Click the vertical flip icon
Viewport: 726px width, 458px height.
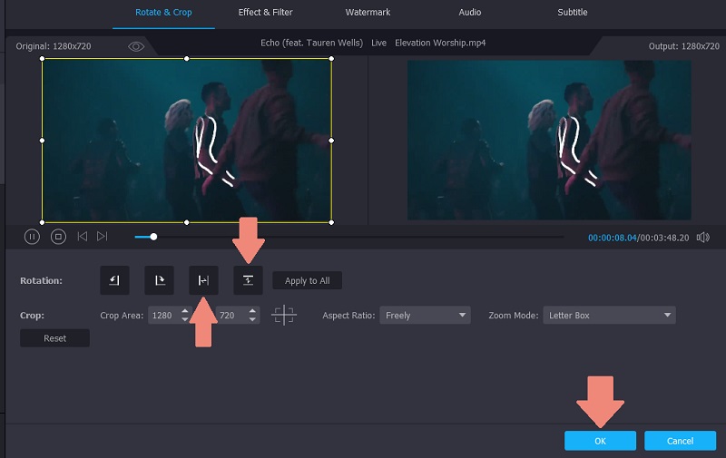click(247, 280)
